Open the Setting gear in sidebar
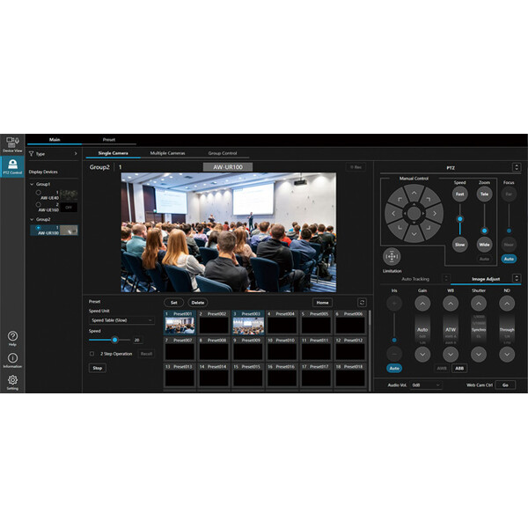Screen dimensions: 528x528 [x=12, y=381]
